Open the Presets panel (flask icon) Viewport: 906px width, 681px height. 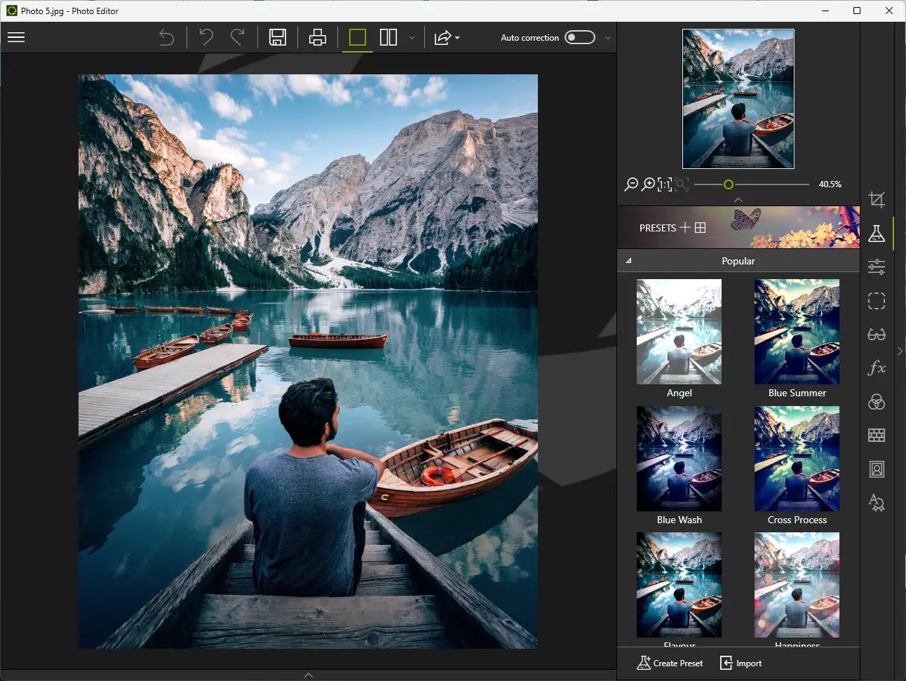pyautogui.click(x=877, y=234)
